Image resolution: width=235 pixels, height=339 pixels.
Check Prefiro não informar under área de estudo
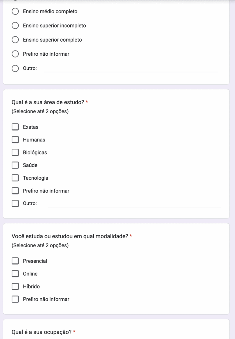(x=15, y=191)
